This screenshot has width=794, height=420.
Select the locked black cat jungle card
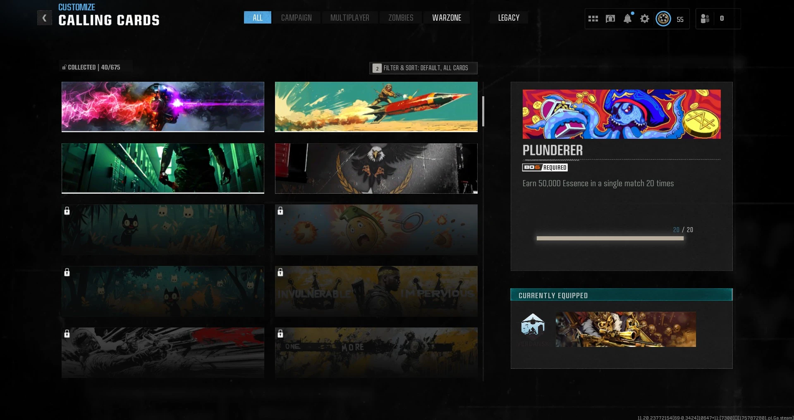pyautogui.click(x=163, y=230)
